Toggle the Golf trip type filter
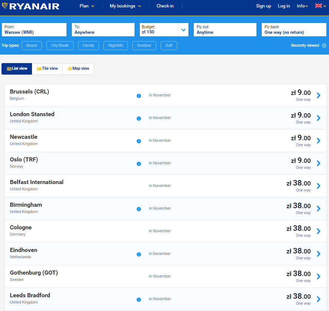 169,45
